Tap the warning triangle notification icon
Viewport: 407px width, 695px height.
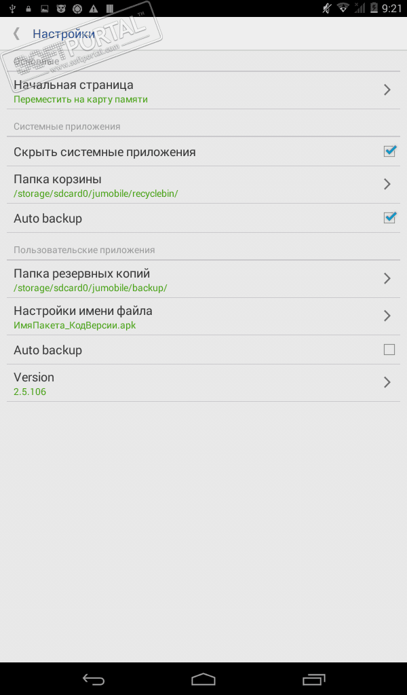point(93,9)
